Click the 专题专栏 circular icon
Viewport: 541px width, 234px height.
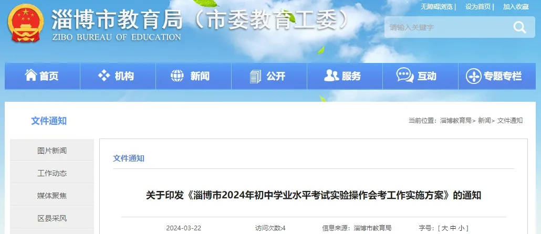(x=474, y=77)
